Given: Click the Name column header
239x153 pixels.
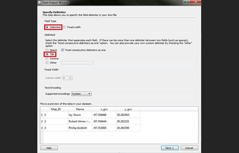Looking at the screenshot, I should click(x=80, y=109).
